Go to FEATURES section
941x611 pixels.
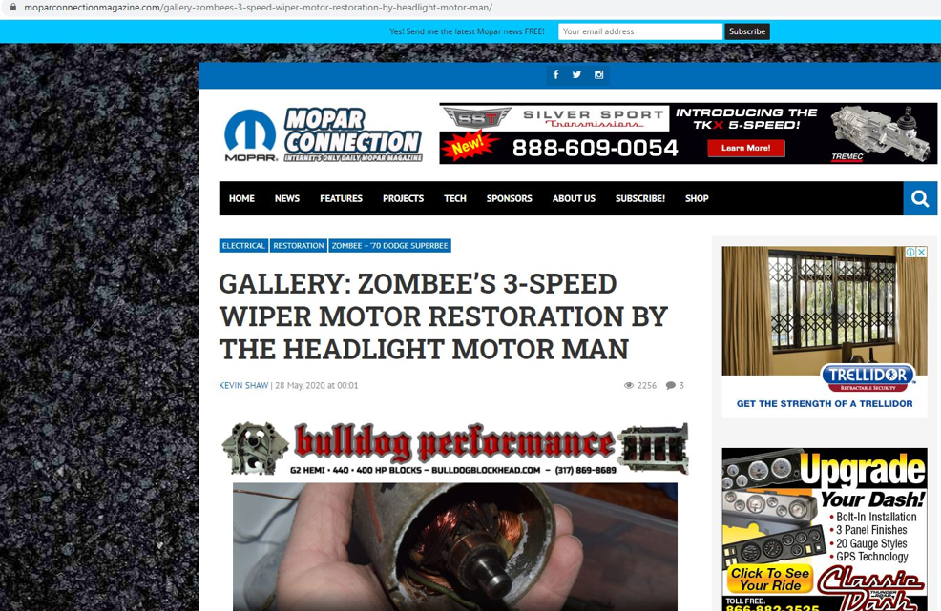[341, 198]
